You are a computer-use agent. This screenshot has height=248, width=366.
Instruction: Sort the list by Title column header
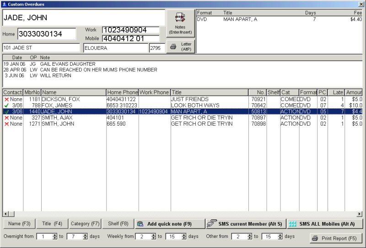coord(209,92)
